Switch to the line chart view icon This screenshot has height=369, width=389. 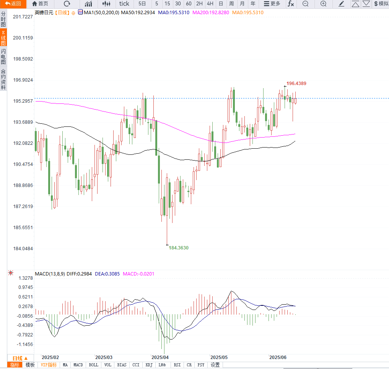pyautogui.click(x=88, y=4)
